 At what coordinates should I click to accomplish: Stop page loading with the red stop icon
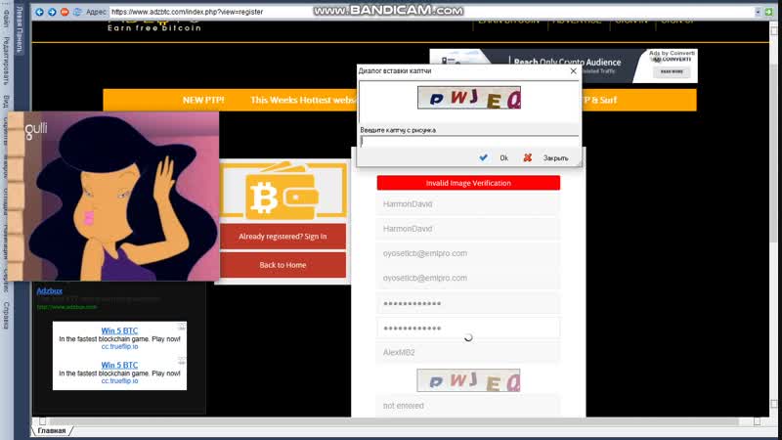point(65,12)
